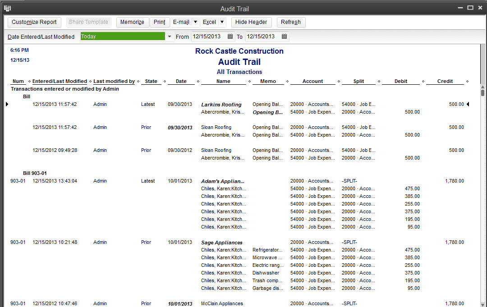Select the Adam's Appliances bill name
The image size is (487, 307).
(x=223, y=181)
